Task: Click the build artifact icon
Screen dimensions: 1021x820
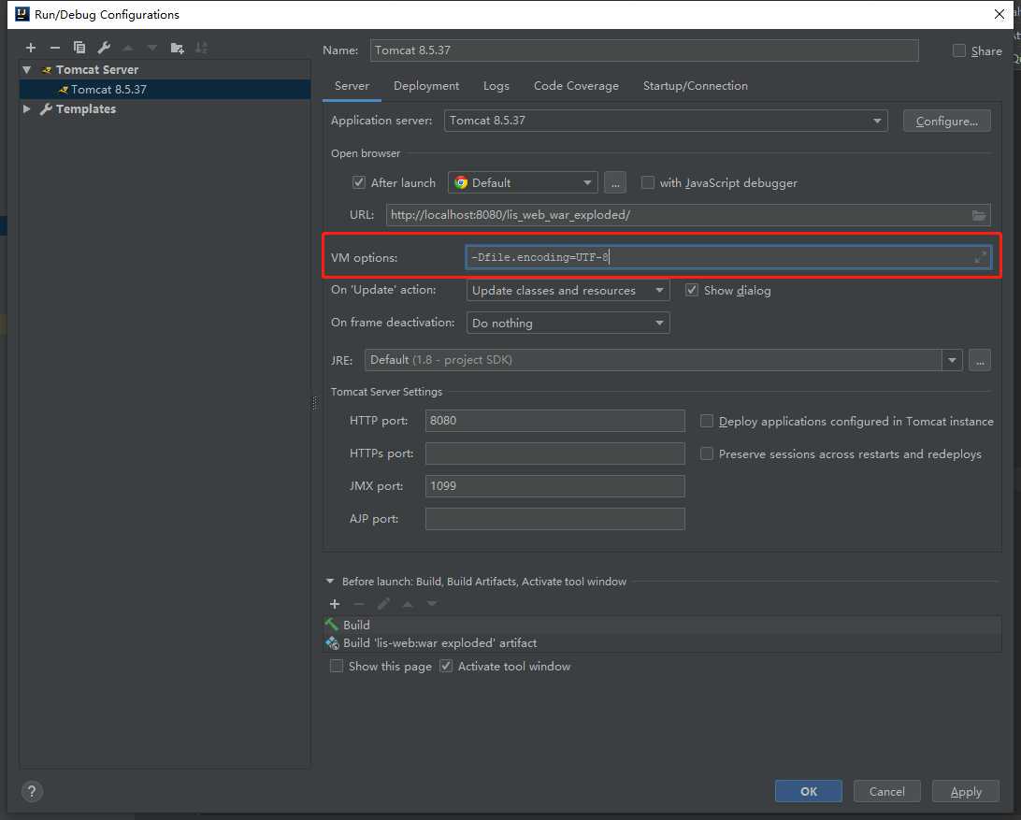Action: [332, 643]
